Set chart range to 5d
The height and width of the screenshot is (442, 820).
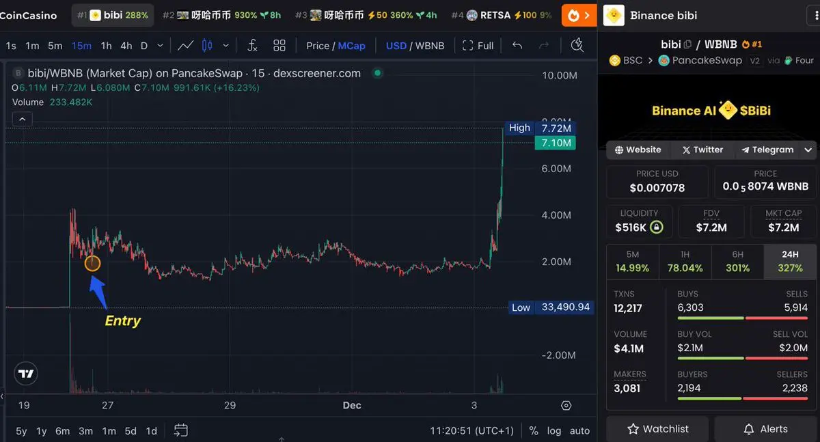coord(131,431)
